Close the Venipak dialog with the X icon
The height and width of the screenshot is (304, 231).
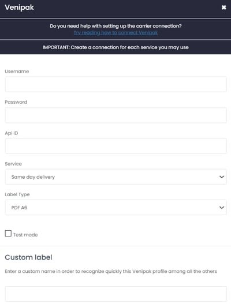tap(224, 7)
